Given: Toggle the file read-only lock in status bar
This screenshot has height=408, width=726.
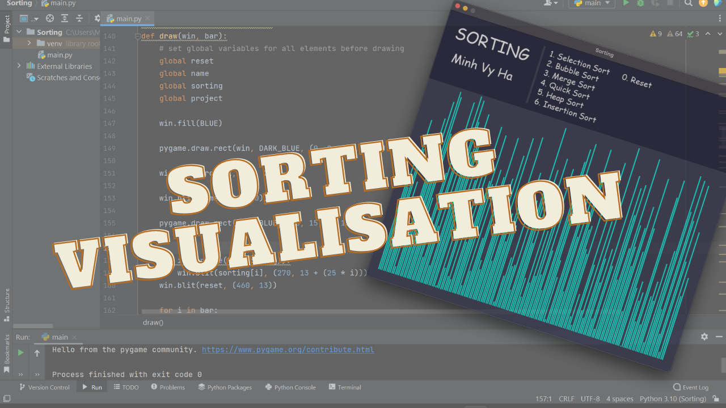Looking at the screenshot, I should (716, 398).
